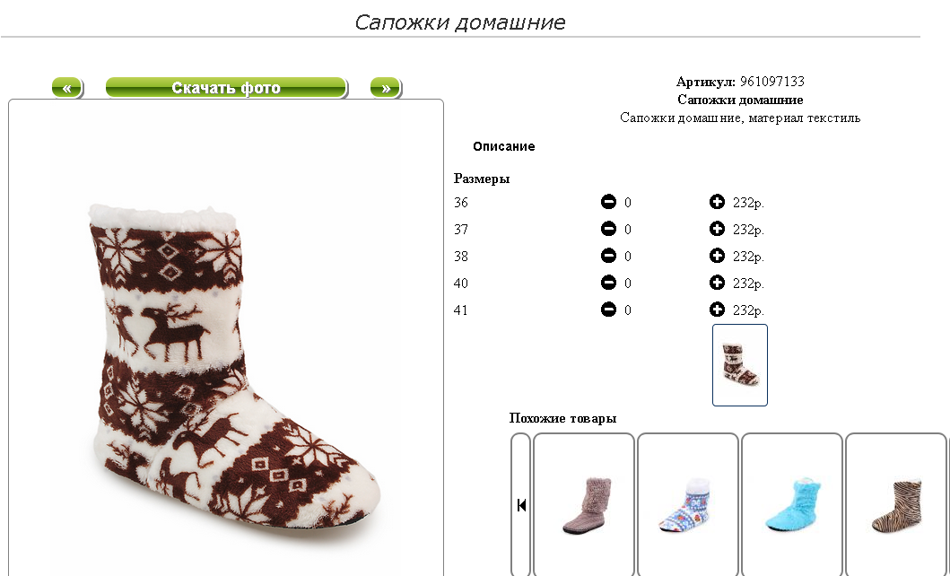Open the blue patterned slipper similar product
950x576 pixels.
688,504
